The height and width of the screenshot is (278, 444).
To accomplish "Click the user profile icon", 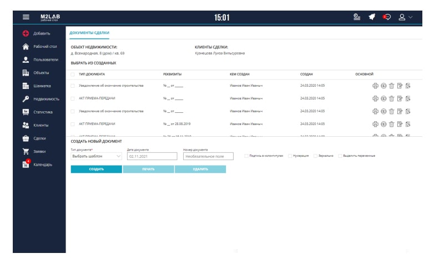I will click(x=402, y=17).
